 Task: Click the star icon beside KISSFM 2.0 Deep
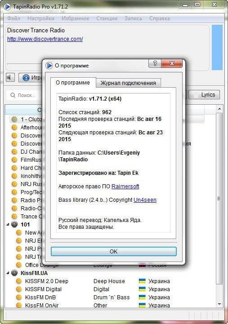click(19, 281)
